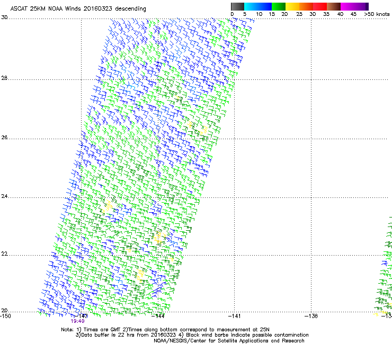Click the latitude label '22' on the left axis
This screenshot has width=392, height=344.
pos(4,254)
